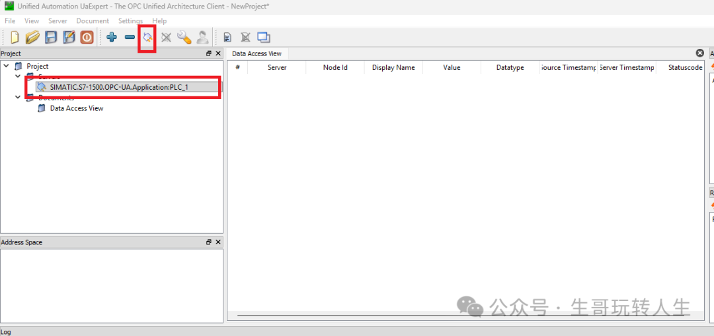Viewport: 714px width, 336px height.
Task: Sort by the Server Timestamp column header
Action: click(x=627, y=67)
